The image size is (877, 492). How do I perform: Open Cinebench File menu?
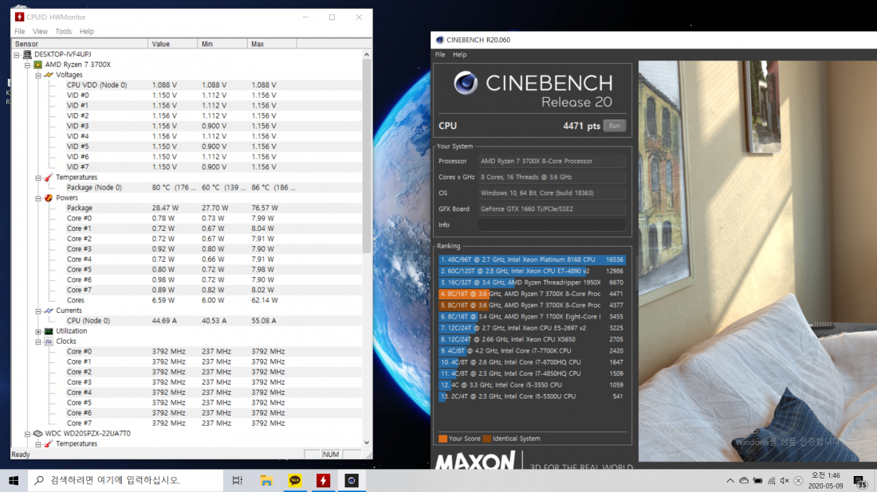pos(440,55)
